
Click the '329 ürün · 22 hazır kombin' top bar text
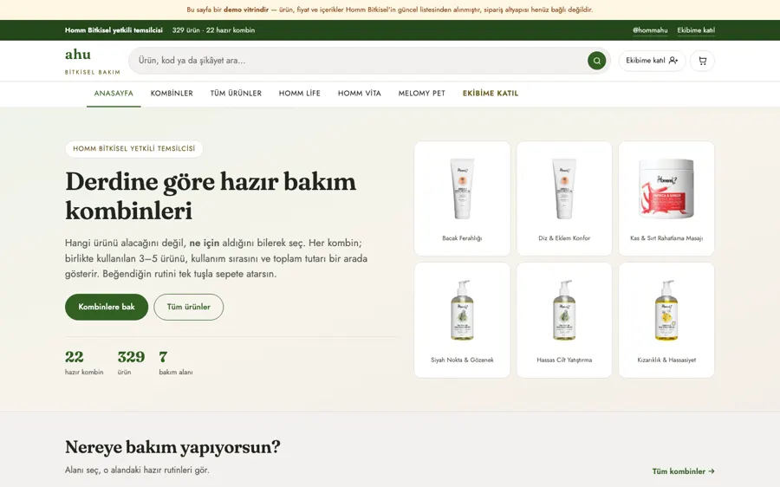coord(213,30)
